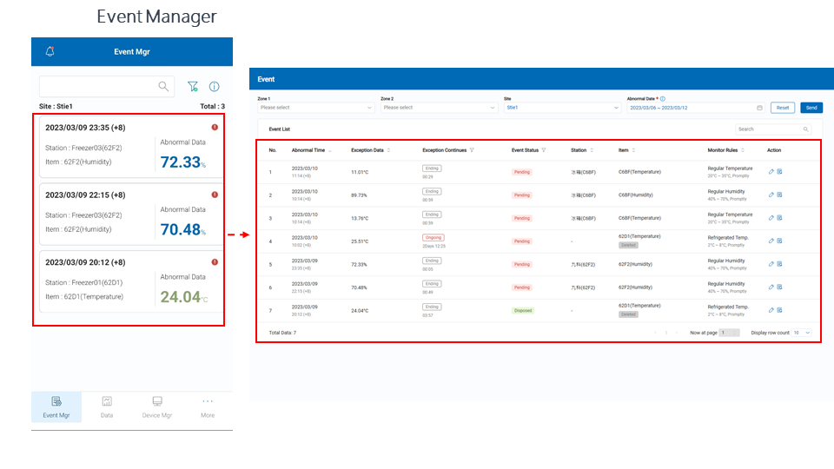Change the Display row count dropdown

coord(802,333)
